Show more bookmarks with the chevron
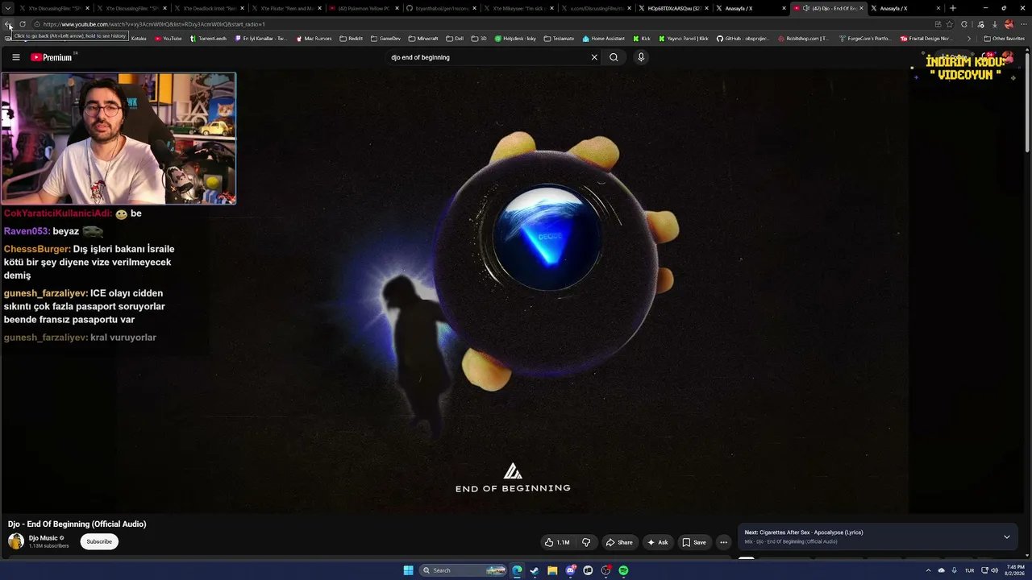Screen dimensions: 1032x580 click(x=969, y=39)
